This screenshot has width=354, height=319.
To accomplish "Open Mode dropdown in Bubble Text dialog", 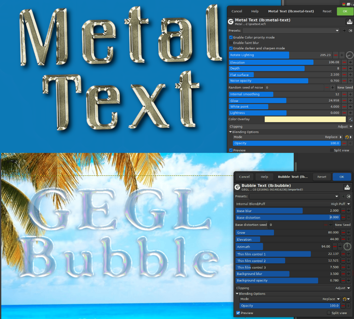I will (290, 299).
